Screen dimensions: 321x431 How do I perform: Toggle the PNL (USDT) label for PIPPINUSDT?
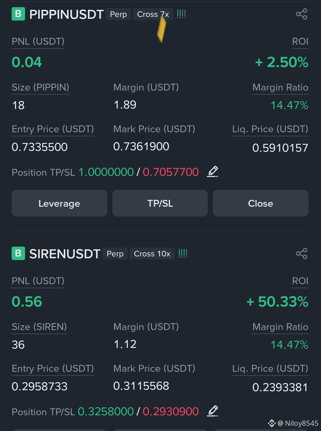pyautogui.click(x=38, y=41)
